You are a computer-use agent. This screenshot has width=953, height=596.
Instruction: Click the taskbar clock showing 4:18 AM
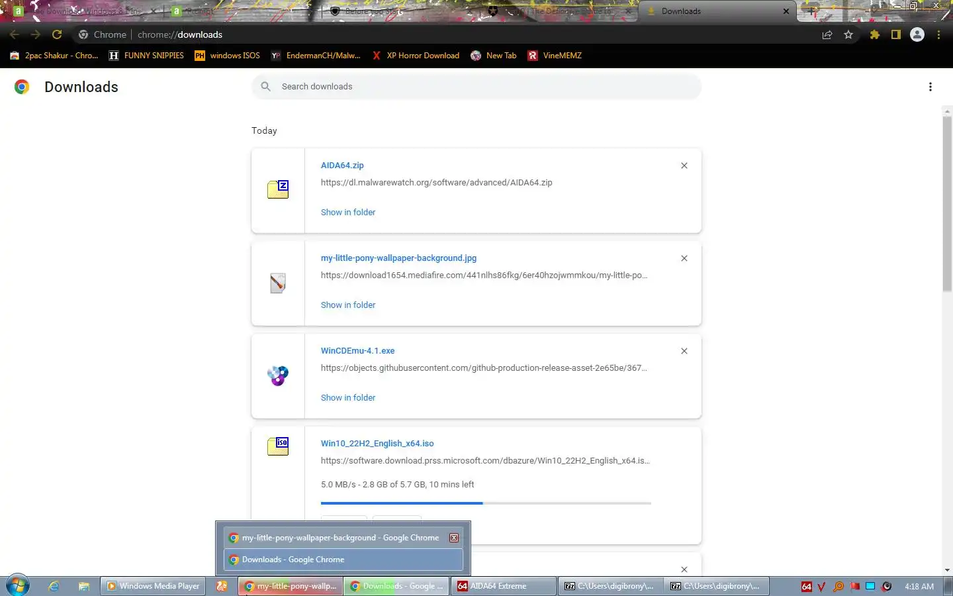pyautogui.click(x=919, y=587)
